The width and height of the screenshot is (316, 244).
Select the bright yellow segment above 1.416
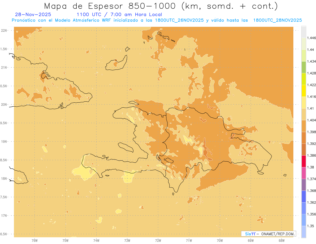click(304, 91)
